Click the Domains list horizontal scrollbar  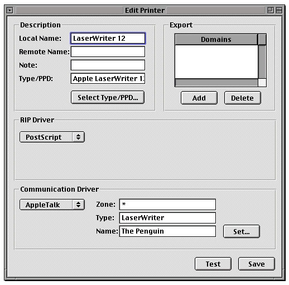[216, 83]
